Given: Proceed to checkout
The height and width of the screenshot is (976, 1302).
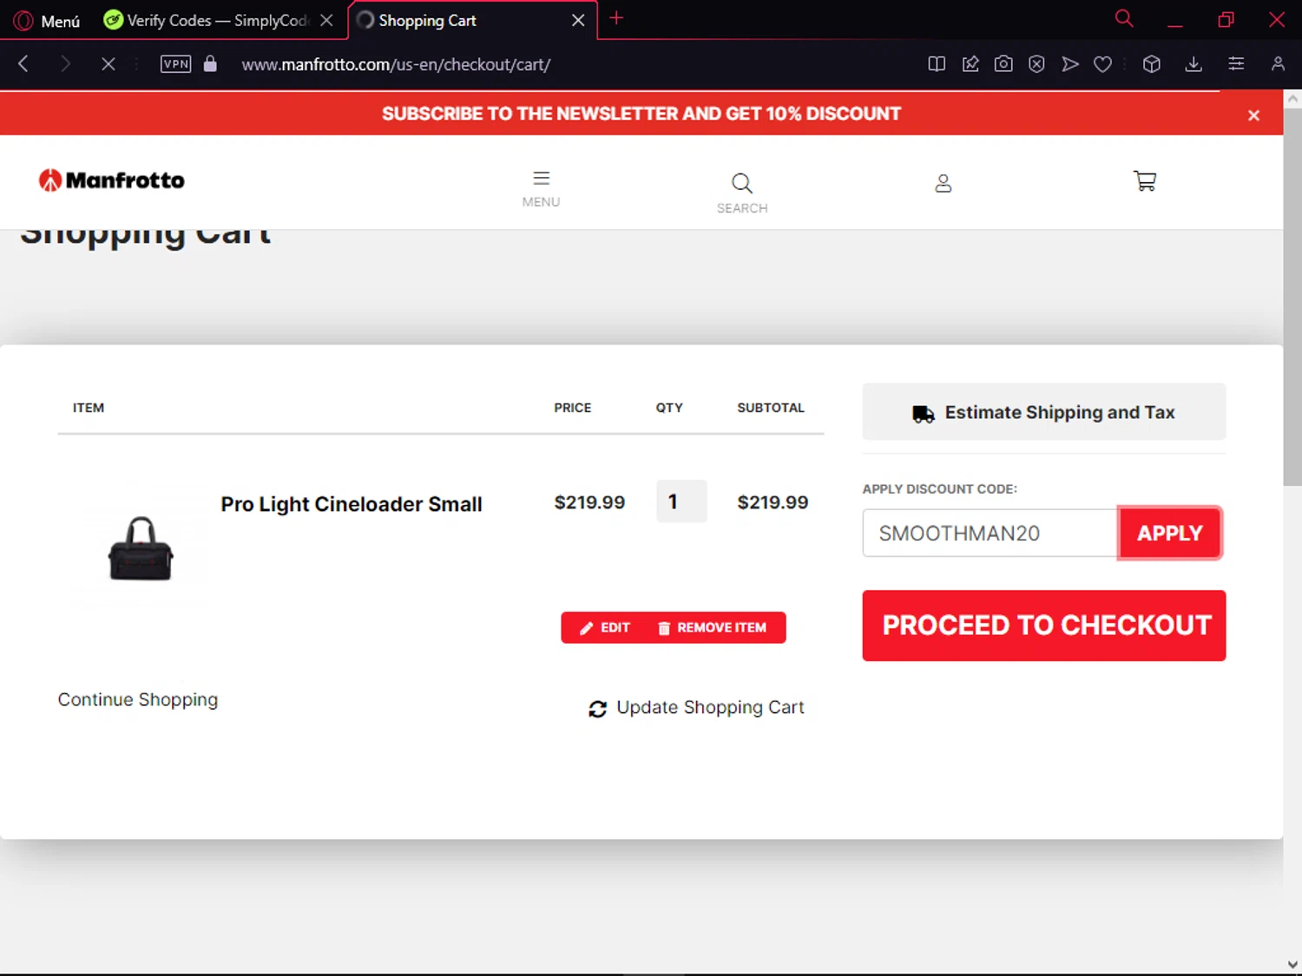Looking at the screenshot, I should (1044, 626).
